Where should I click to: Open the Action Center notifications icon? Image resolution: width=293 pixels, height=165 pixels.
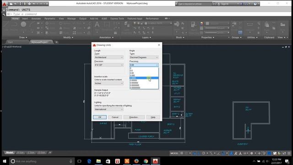tap(287, 161)
